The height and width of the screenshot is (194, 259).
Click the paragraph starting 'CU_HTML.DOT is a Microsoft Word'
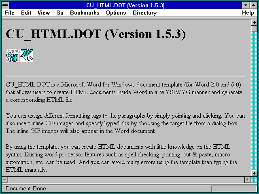pos(124,92)
